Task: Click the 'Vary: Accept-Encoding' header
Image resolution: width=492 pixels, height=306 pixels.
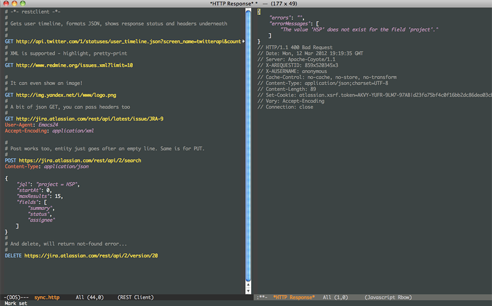Action: (x=291, y=101)
